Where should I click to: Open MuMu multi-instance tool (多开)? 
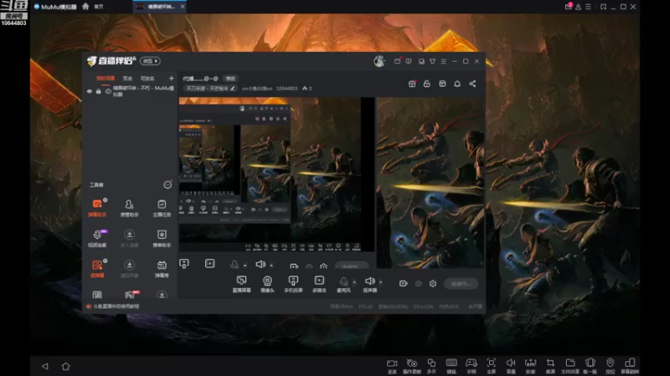pos(431,366)
